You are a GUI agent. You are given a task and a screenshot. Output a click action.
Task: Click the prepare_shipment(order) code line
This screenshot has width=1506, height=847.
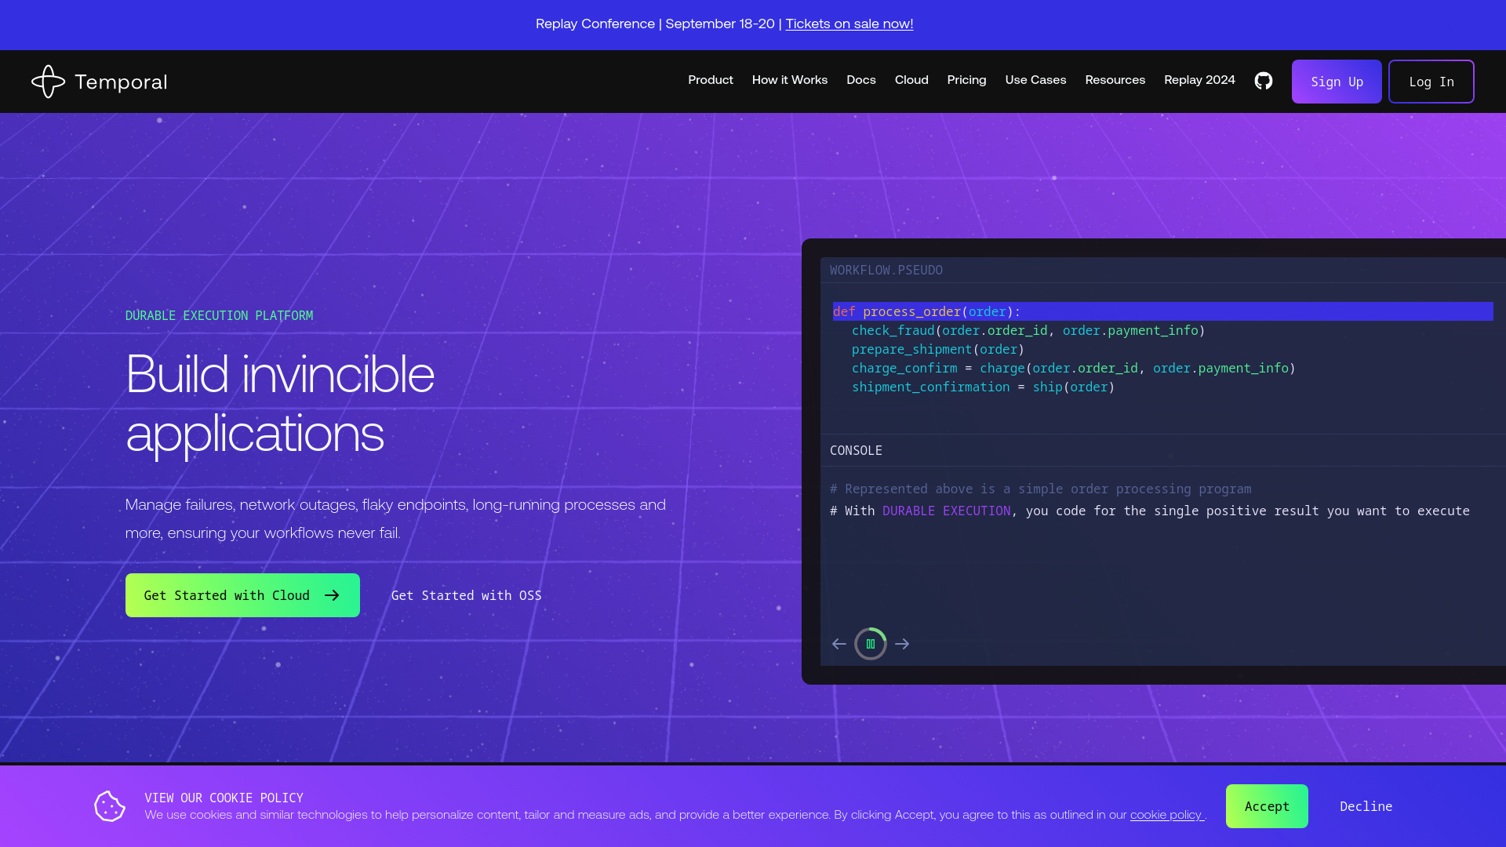pos(938,349)
